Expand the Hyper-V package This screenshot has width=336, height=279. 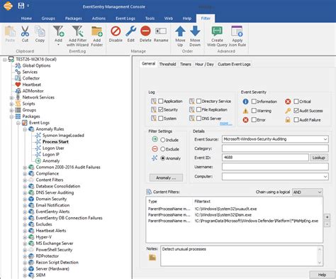tap(25, 237)
